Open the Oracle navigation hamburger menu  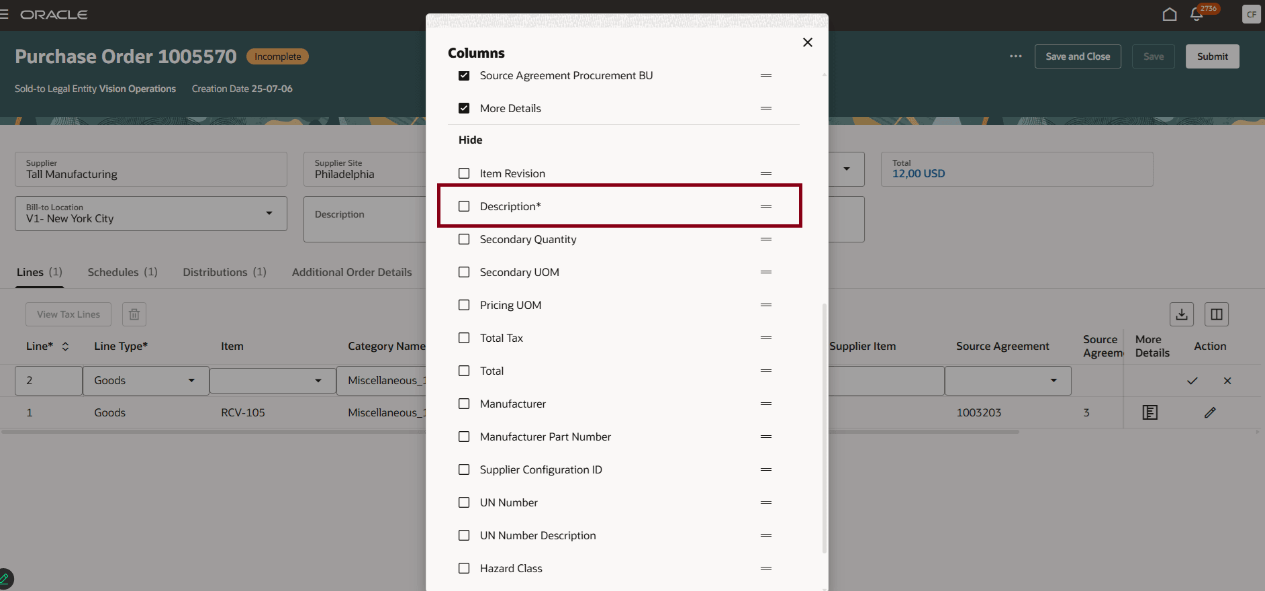click(4, 14)
